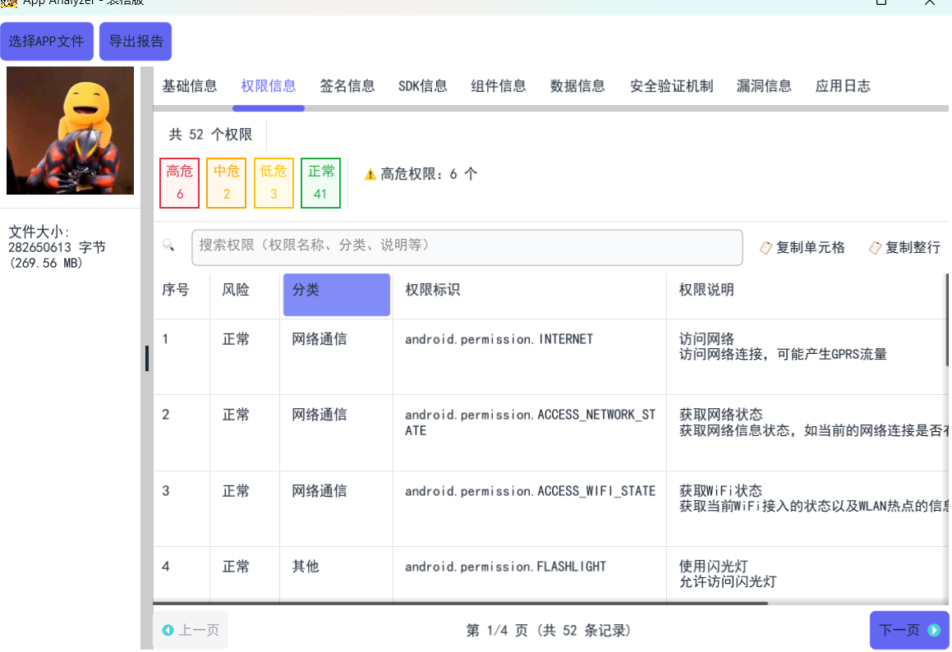952x652 pixels.
Task: Click the magnifier search icon
Action: pyautogui.click(x=168, y=246)
